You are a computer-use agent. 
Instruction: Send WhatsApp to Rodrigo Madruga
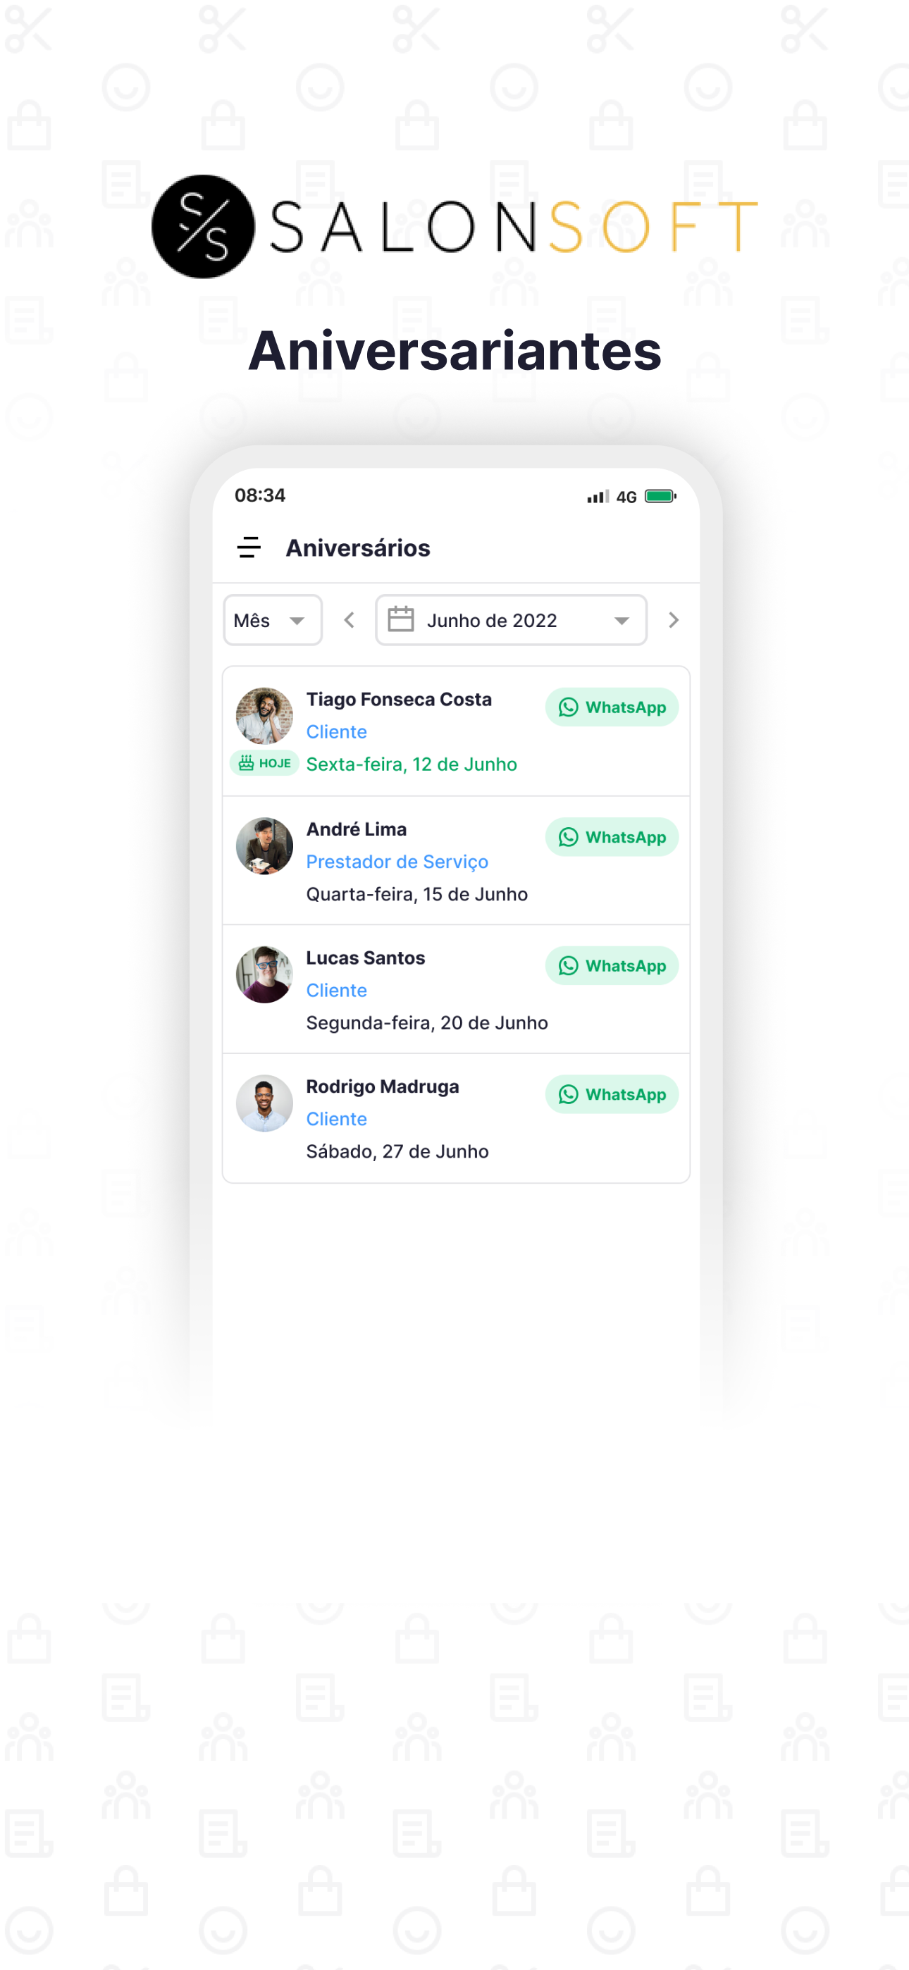pos(612,1094)
